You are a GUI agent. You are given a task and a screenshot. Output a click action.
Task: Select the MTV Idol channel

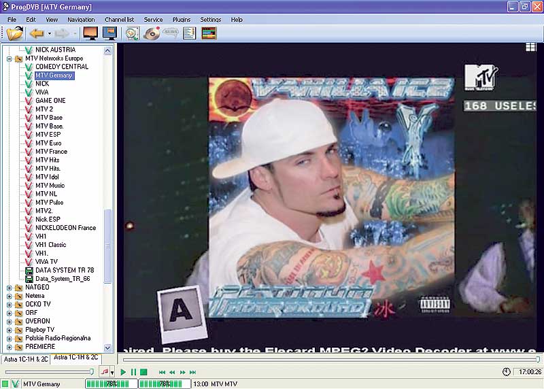pos(47,177)
